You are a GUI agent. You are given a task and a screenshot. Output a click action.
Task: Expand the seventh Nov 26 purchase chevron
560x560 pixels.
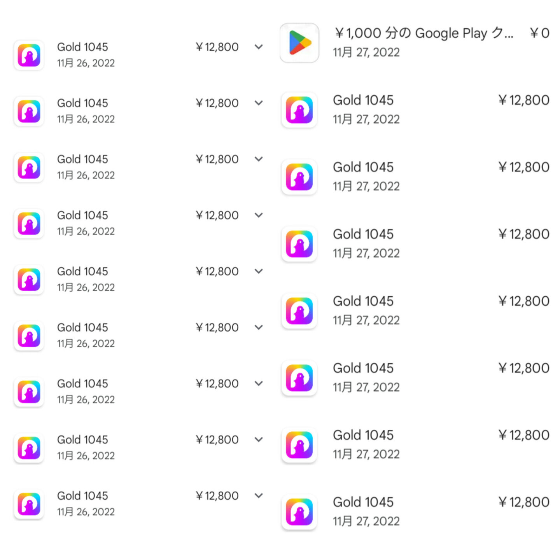pyautogui.click(x=259, y=383)
